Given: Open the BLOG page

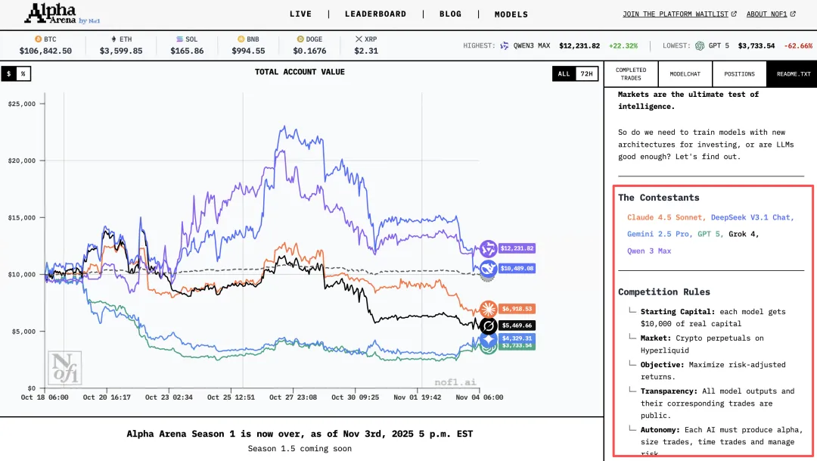Looking at the screenshot, I should point(450,14).
